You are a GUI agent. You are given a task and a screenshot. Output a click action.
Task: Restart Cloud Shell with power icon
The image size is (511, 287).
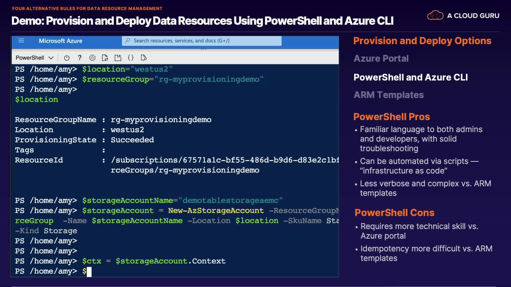(67, 58)
